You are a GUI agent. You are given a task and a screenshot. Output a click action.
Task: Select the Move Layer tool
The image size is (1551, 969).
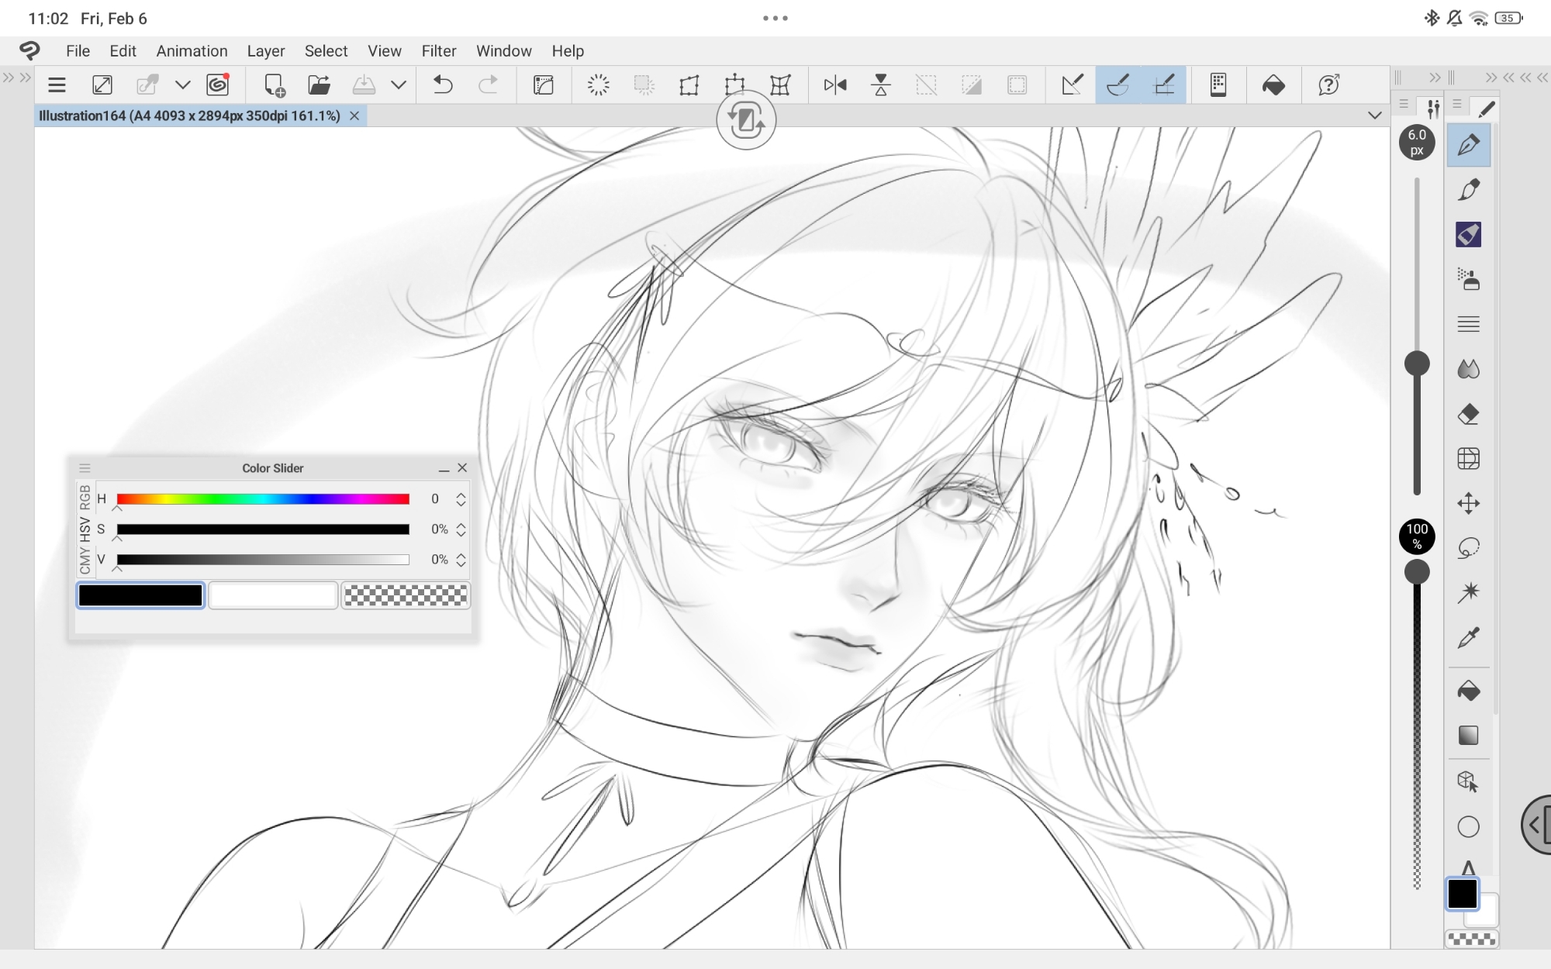pyautogui.click(x=1468, y=503)
